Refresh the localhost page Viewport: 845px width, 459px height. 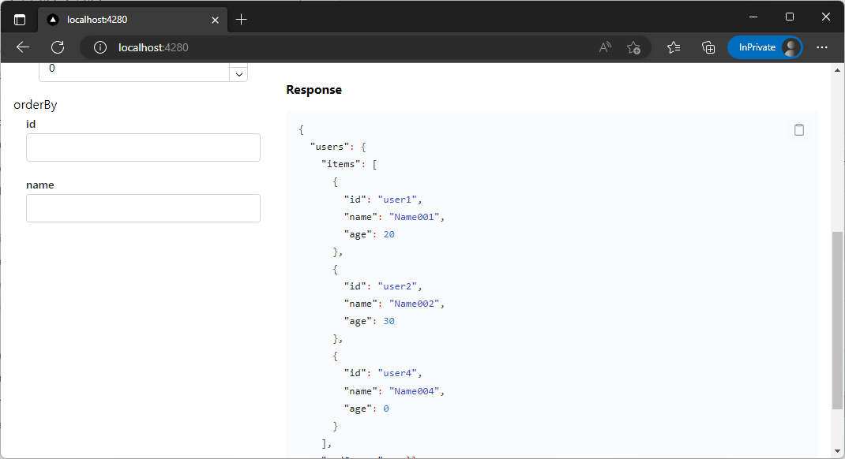coord(58,47)
